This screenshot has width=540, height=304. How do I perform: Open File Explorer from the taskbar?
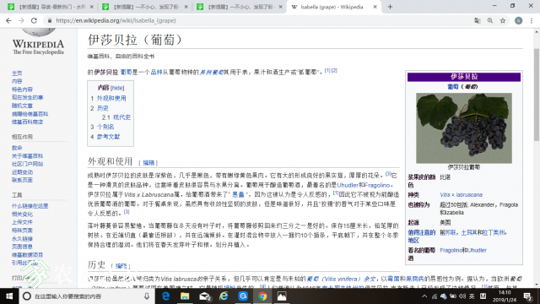(x=185, y=296)
